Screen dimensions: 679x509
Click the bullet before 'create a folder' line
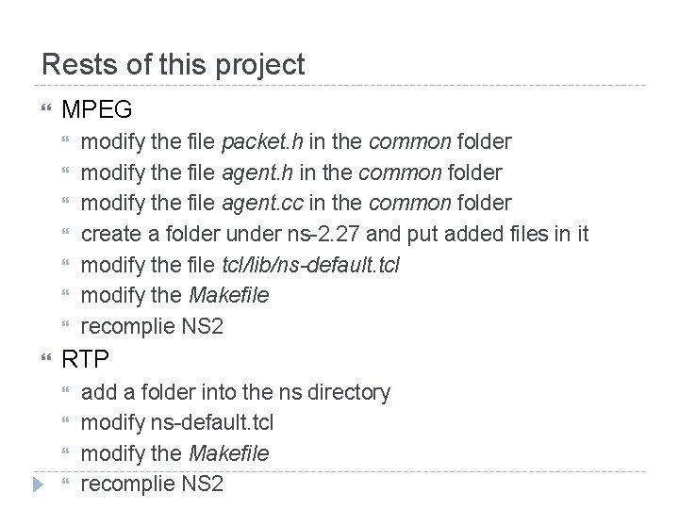65,232
